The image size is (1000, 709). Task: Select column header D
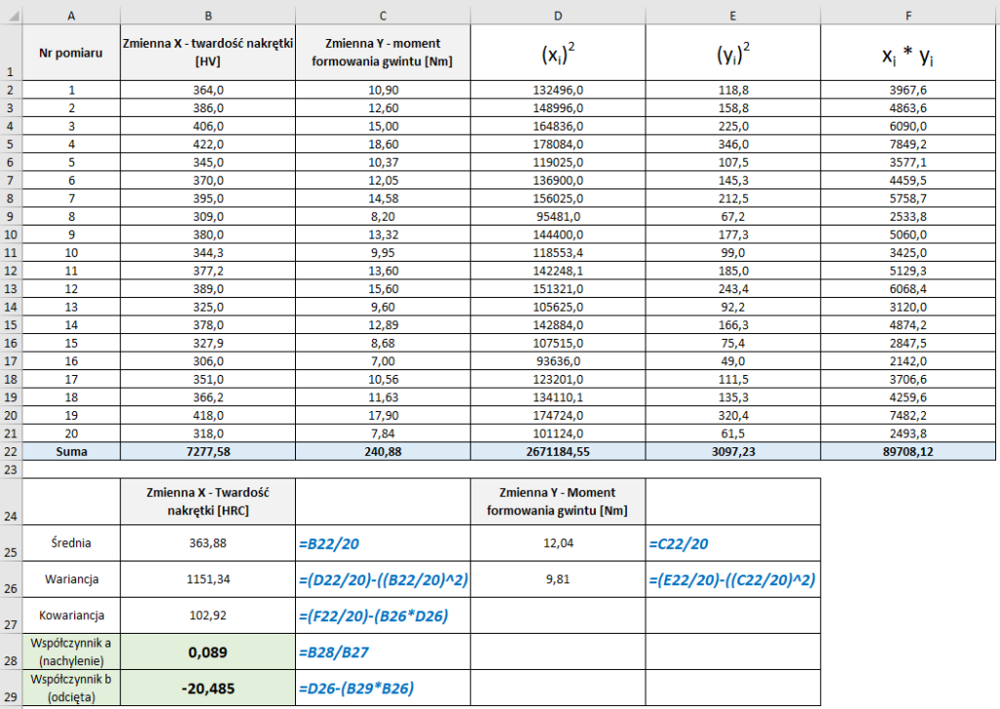[557, 14]
